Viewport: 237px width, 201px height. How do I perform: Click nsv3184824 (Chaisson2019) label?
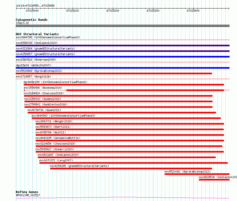pos(44,93)
